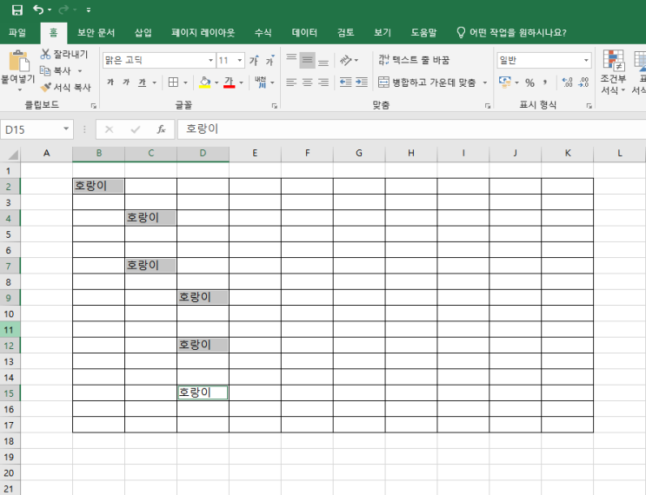This screenshot has width=646, height=495.
Task: Apply comma style
Action: click(x=545, y=82)
